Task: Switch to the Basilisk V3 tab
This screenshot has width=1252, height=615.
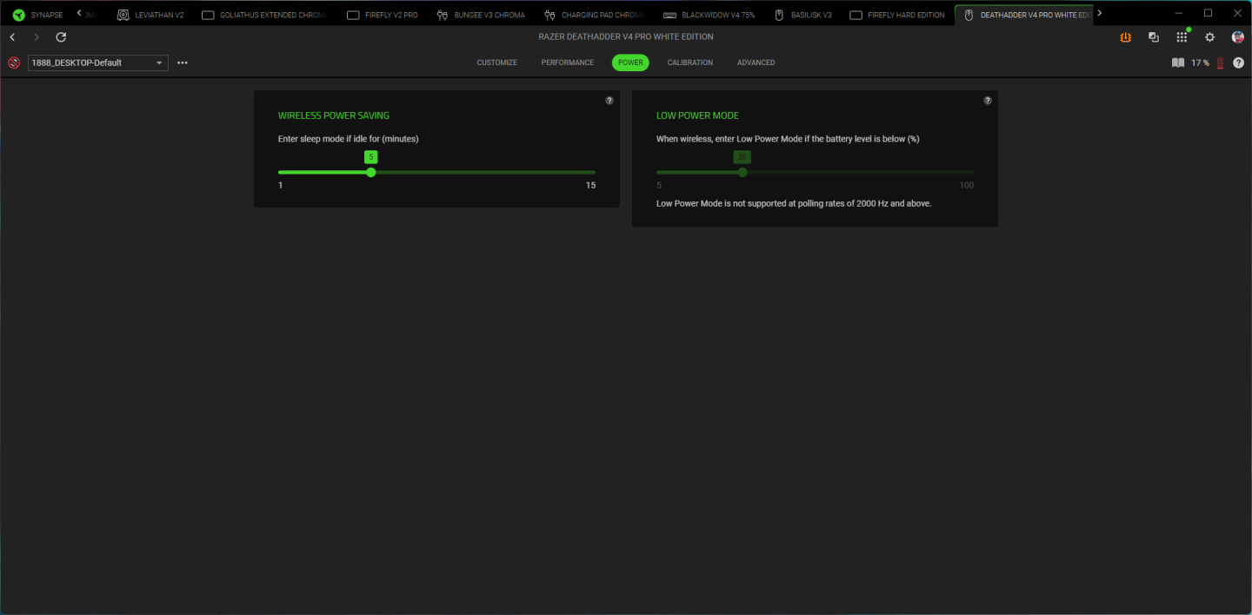Action: 803,15
